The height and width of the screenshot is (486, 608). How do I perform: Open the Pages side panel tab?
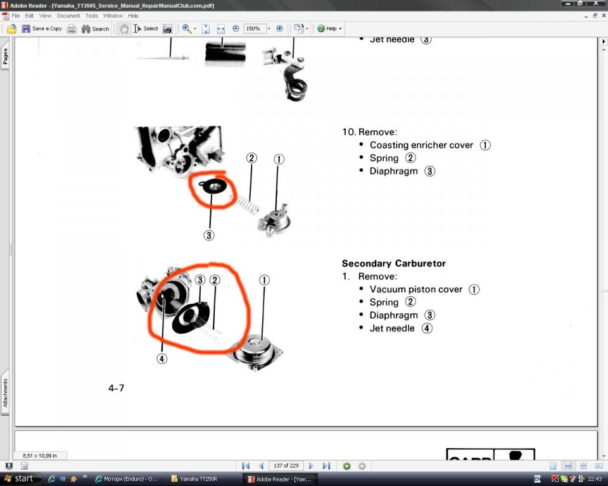(x=5, y=56)
